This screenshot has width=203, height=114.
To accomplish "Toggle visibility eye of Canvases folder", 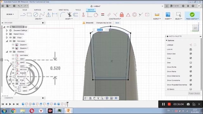I will 10,41.
